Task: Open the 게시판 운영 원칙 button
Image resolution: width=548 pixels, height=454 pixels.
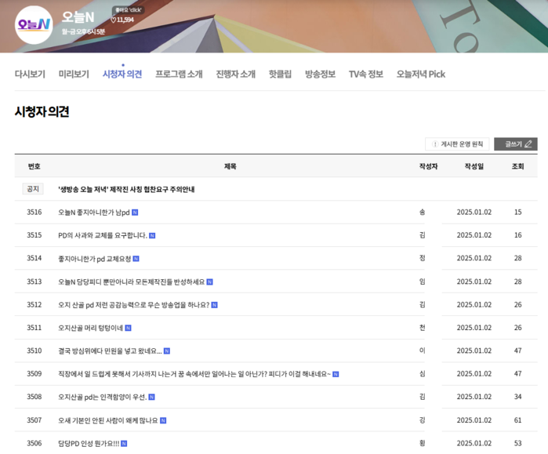Action: 457,144
